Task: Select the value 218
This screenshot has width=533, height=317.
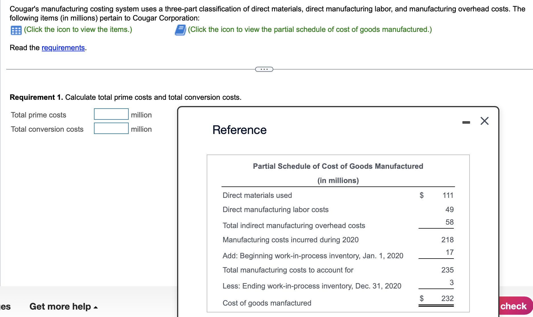Action: pos(447,240)
